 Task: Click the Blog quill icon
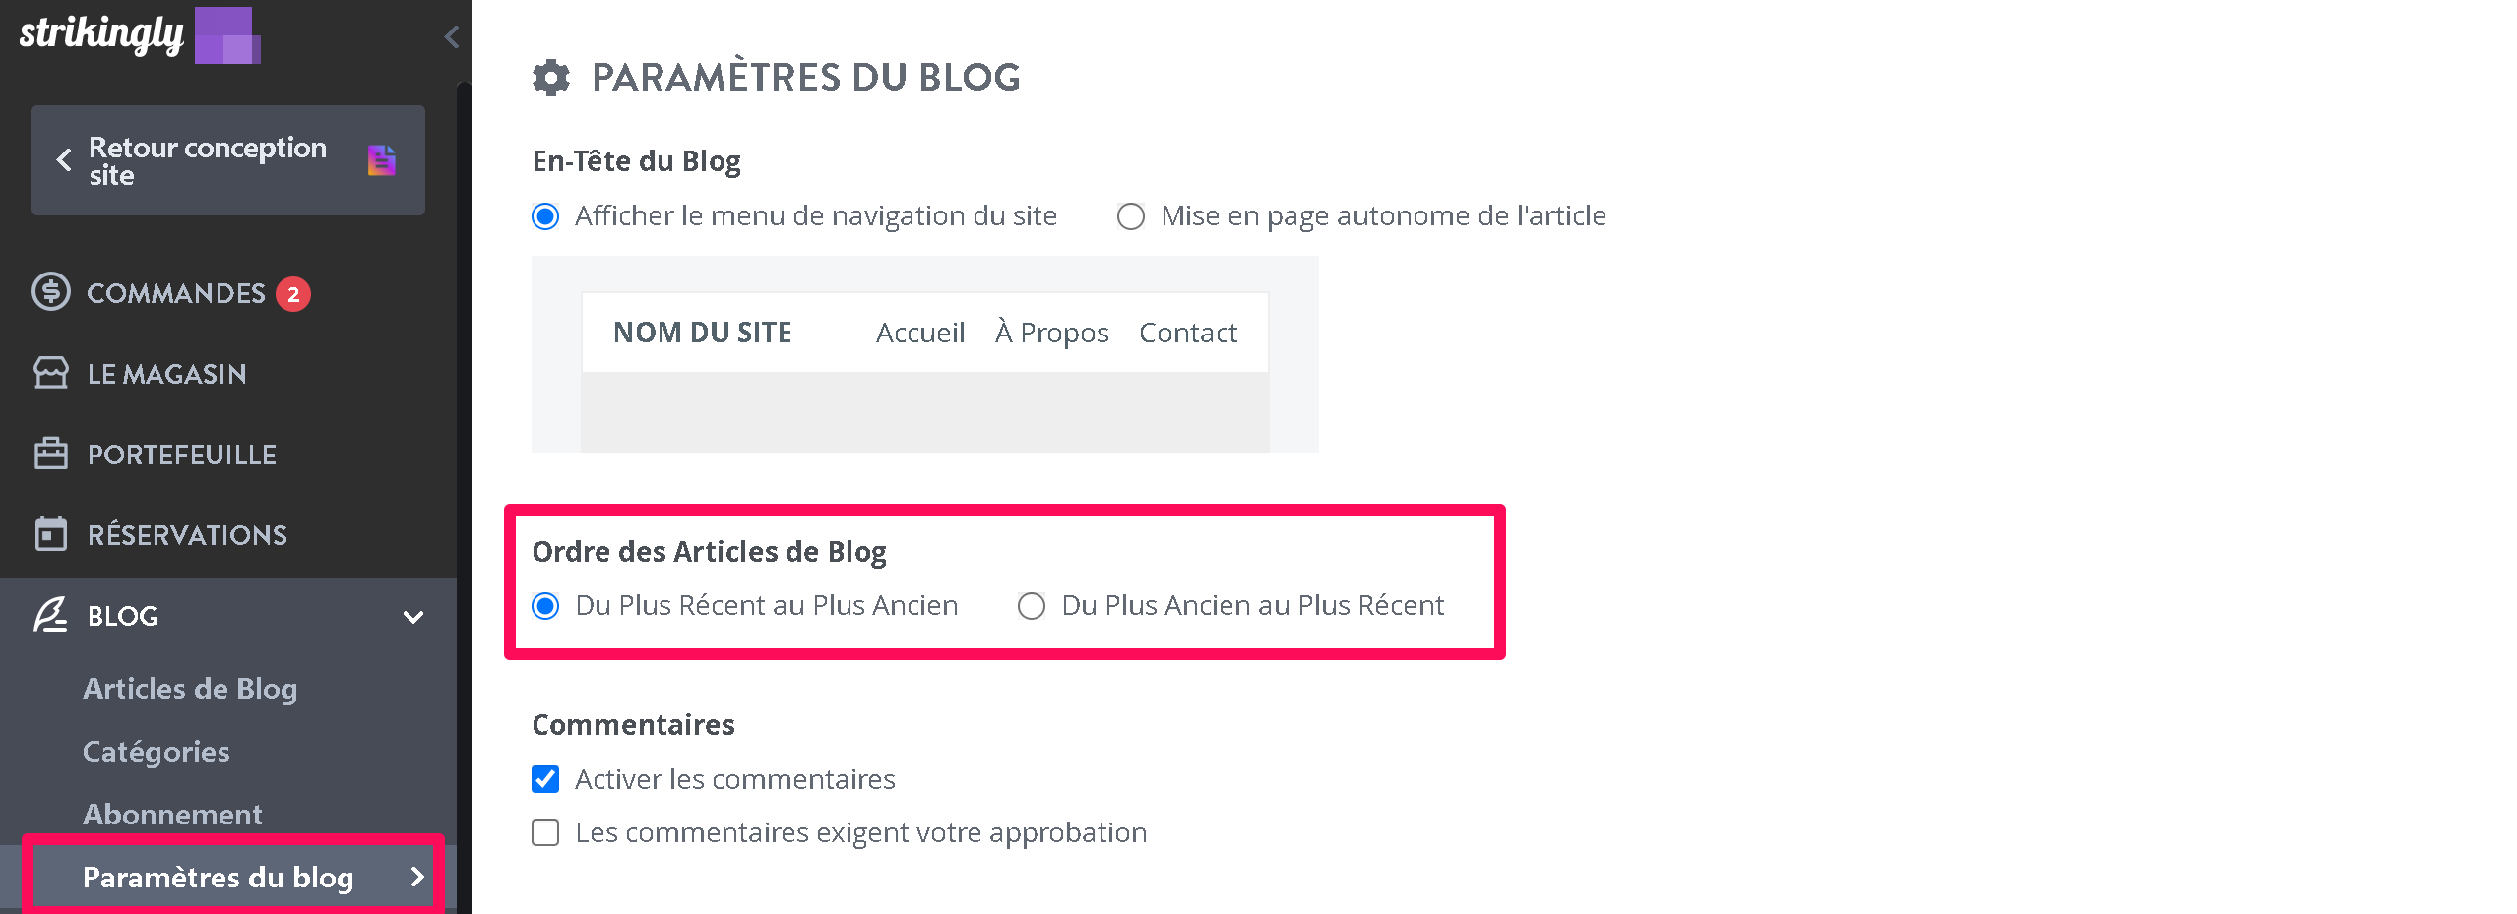[51, 615]
